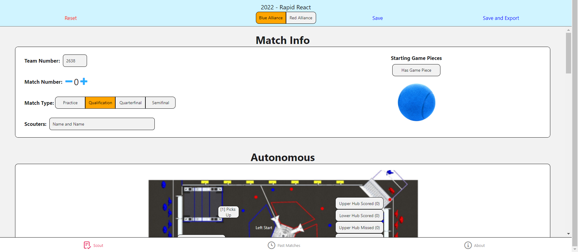Switch to the Scout tab label

[x=98, y=246]
